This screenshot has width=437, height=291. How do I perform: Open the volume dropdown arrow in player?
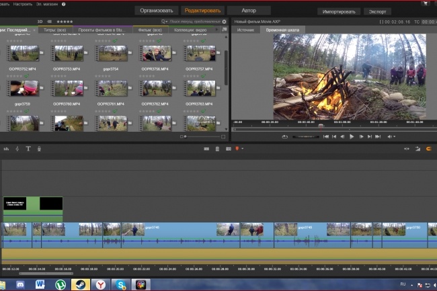click(x=394, y=136)
